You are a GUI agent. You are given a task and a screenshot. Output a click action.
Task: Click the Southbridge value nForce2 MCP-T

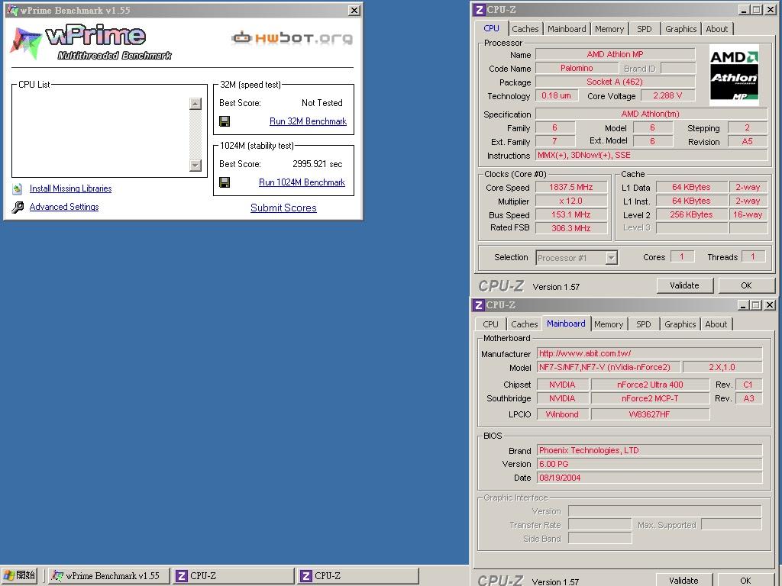[650, 398]
